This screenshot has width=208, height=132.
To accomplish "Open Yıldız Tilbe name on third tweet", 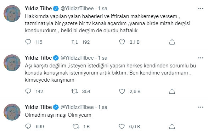I will coord(38,107).
